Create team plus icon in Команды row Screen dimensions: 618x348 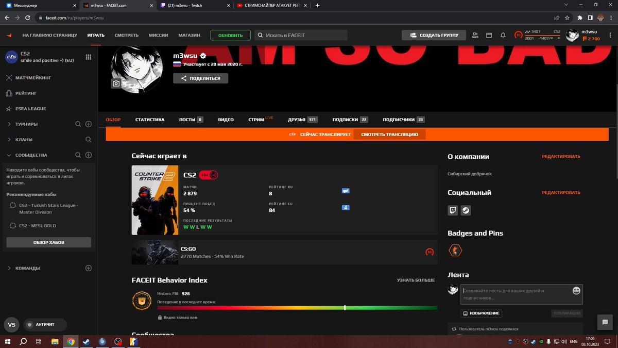point(89,268)
